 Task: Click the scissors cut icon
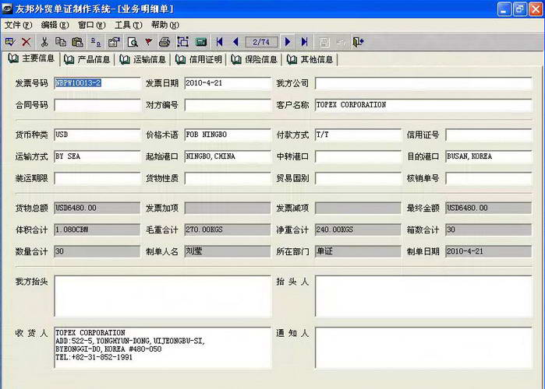[x=44, y=42]
